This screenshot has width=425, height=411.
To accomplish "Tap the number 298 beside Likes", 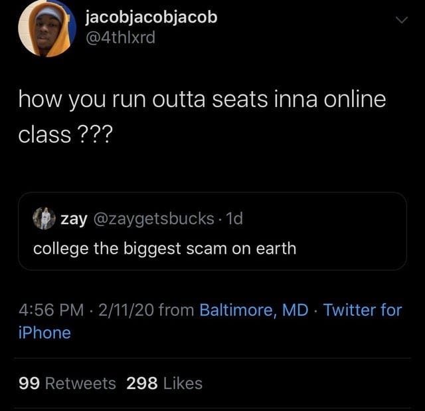I will 142,383.
